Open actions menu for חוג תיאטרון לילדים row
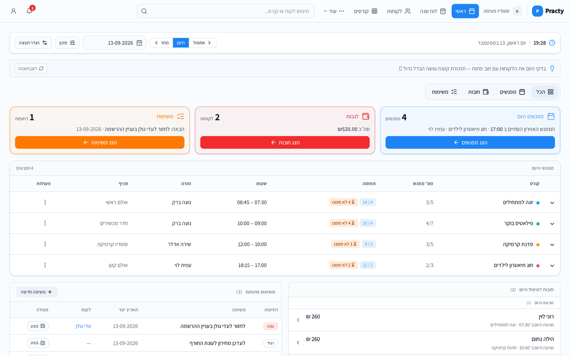 (45, 265)
